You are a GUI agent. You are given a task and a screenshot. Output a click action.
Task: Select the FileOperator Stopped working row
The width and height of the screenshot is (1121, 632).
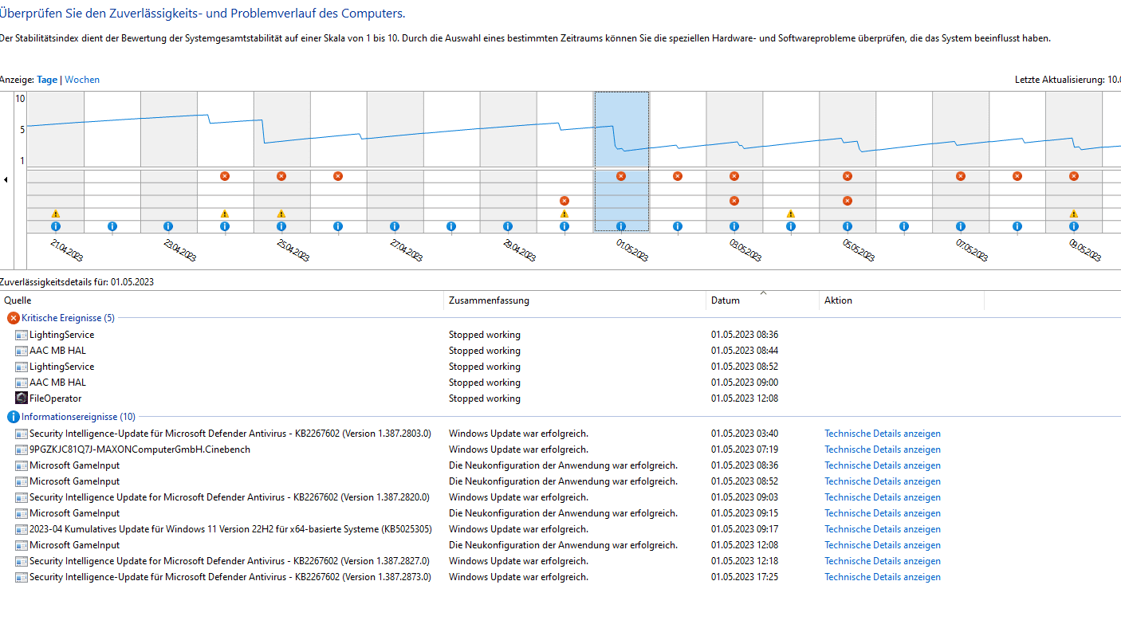point(560,398)
